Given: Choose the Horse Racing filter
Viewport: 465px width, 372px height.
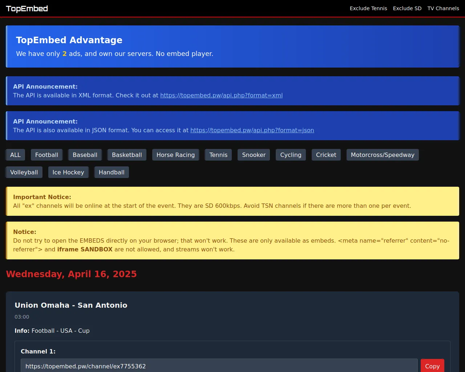Looking at the screenshot, I should [175, 155].
